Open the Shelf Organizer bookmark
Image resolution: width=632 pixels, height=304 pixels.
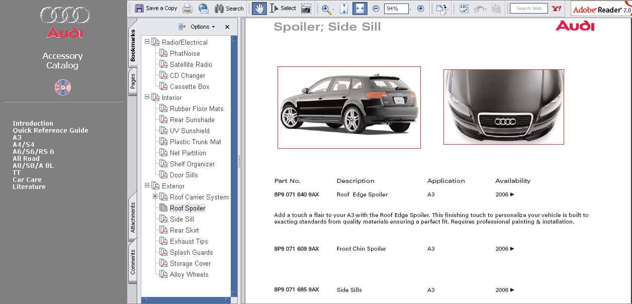pyautogui.click(x=192, y=164)
